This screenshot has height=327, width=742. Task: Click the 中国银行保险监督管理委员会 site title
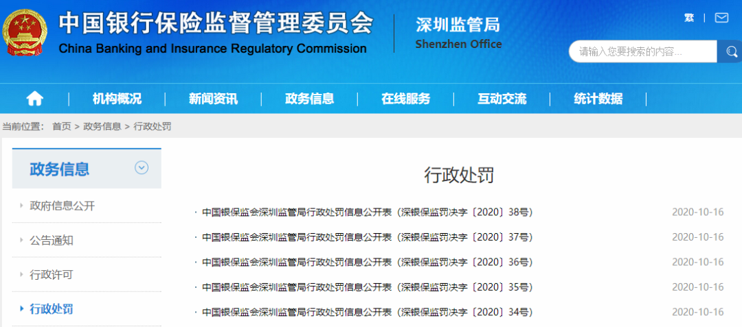216,23
